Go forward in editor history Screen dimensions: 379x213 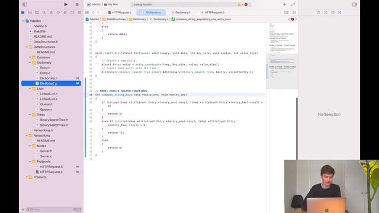click(99, 12)
